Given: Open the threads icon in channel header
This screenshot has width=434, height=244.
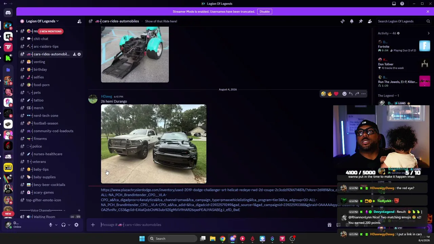Looking at the screenshot, I should (342, 21).
